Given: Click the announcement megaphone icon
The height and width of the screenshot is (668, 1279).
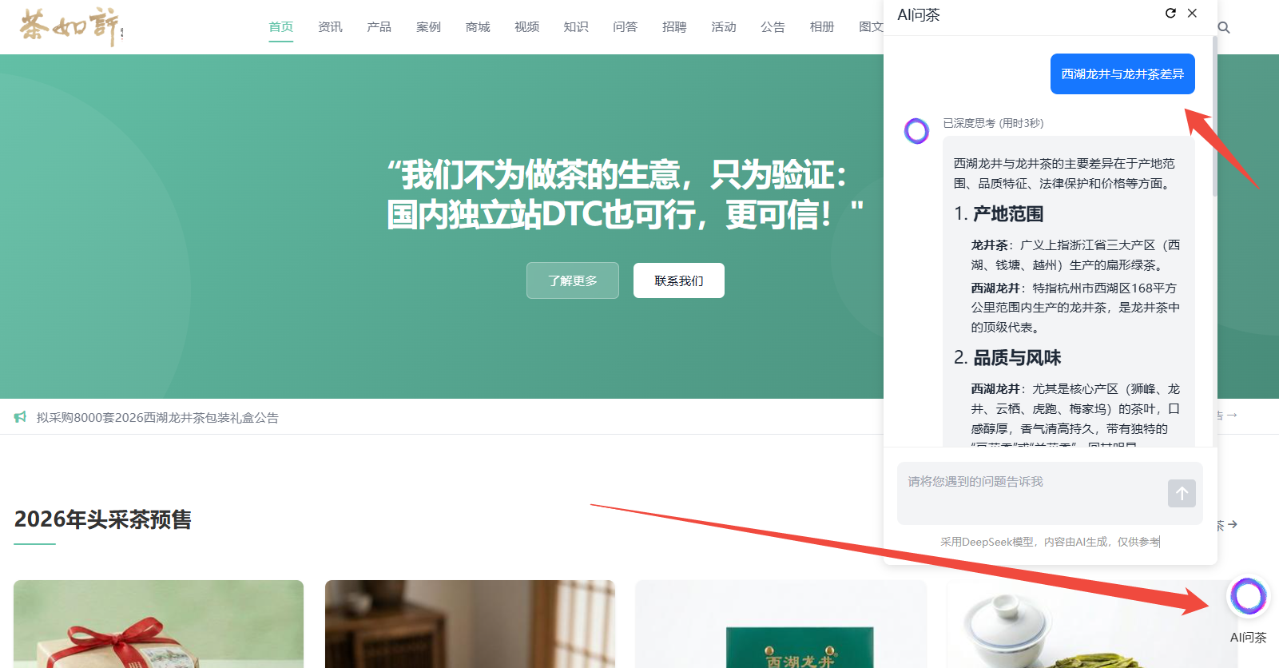Looking at the screenshot, I should [x=21, y=417].
